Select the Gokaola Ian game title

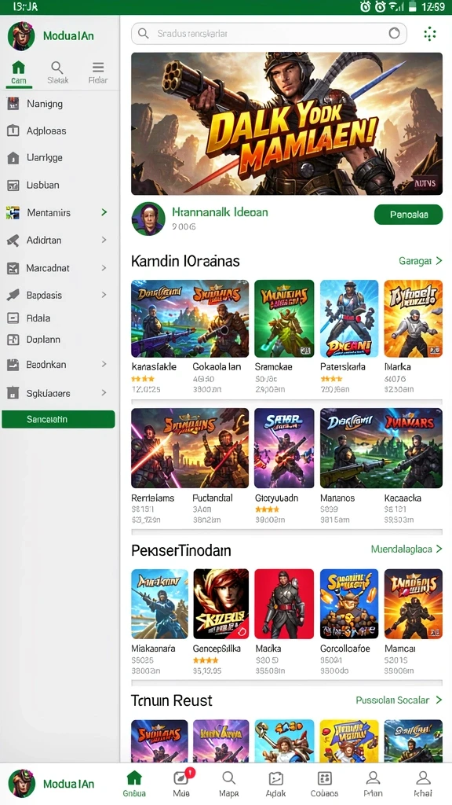pos(217,367)
